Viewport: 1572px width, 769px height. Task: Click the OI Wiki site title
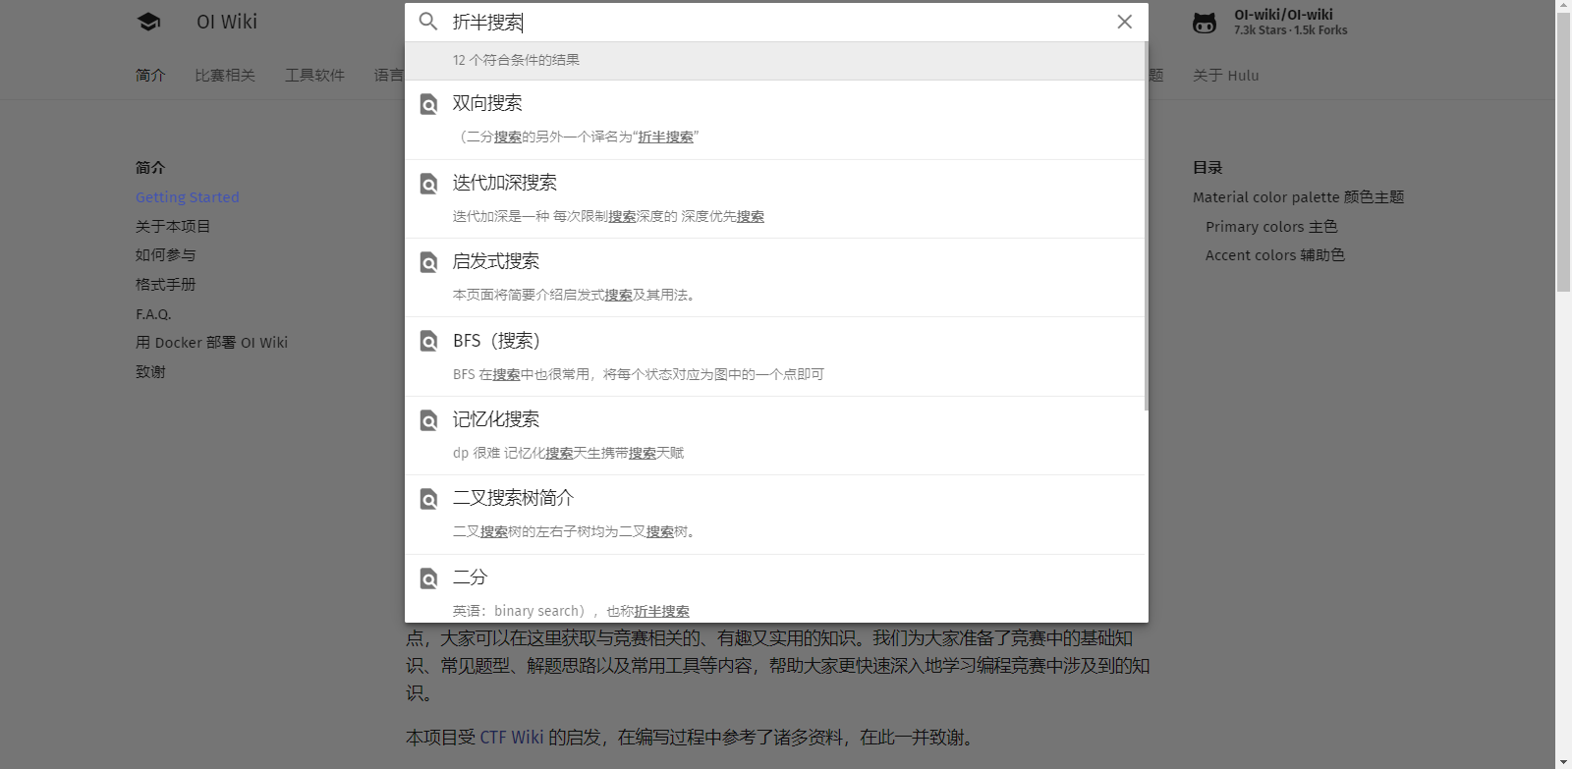[227, 22]
